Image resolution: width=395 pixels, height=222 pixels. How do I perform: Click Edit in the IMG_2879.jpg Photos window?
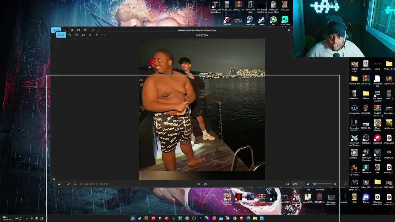pyautogui.click(x=61, y=35)
